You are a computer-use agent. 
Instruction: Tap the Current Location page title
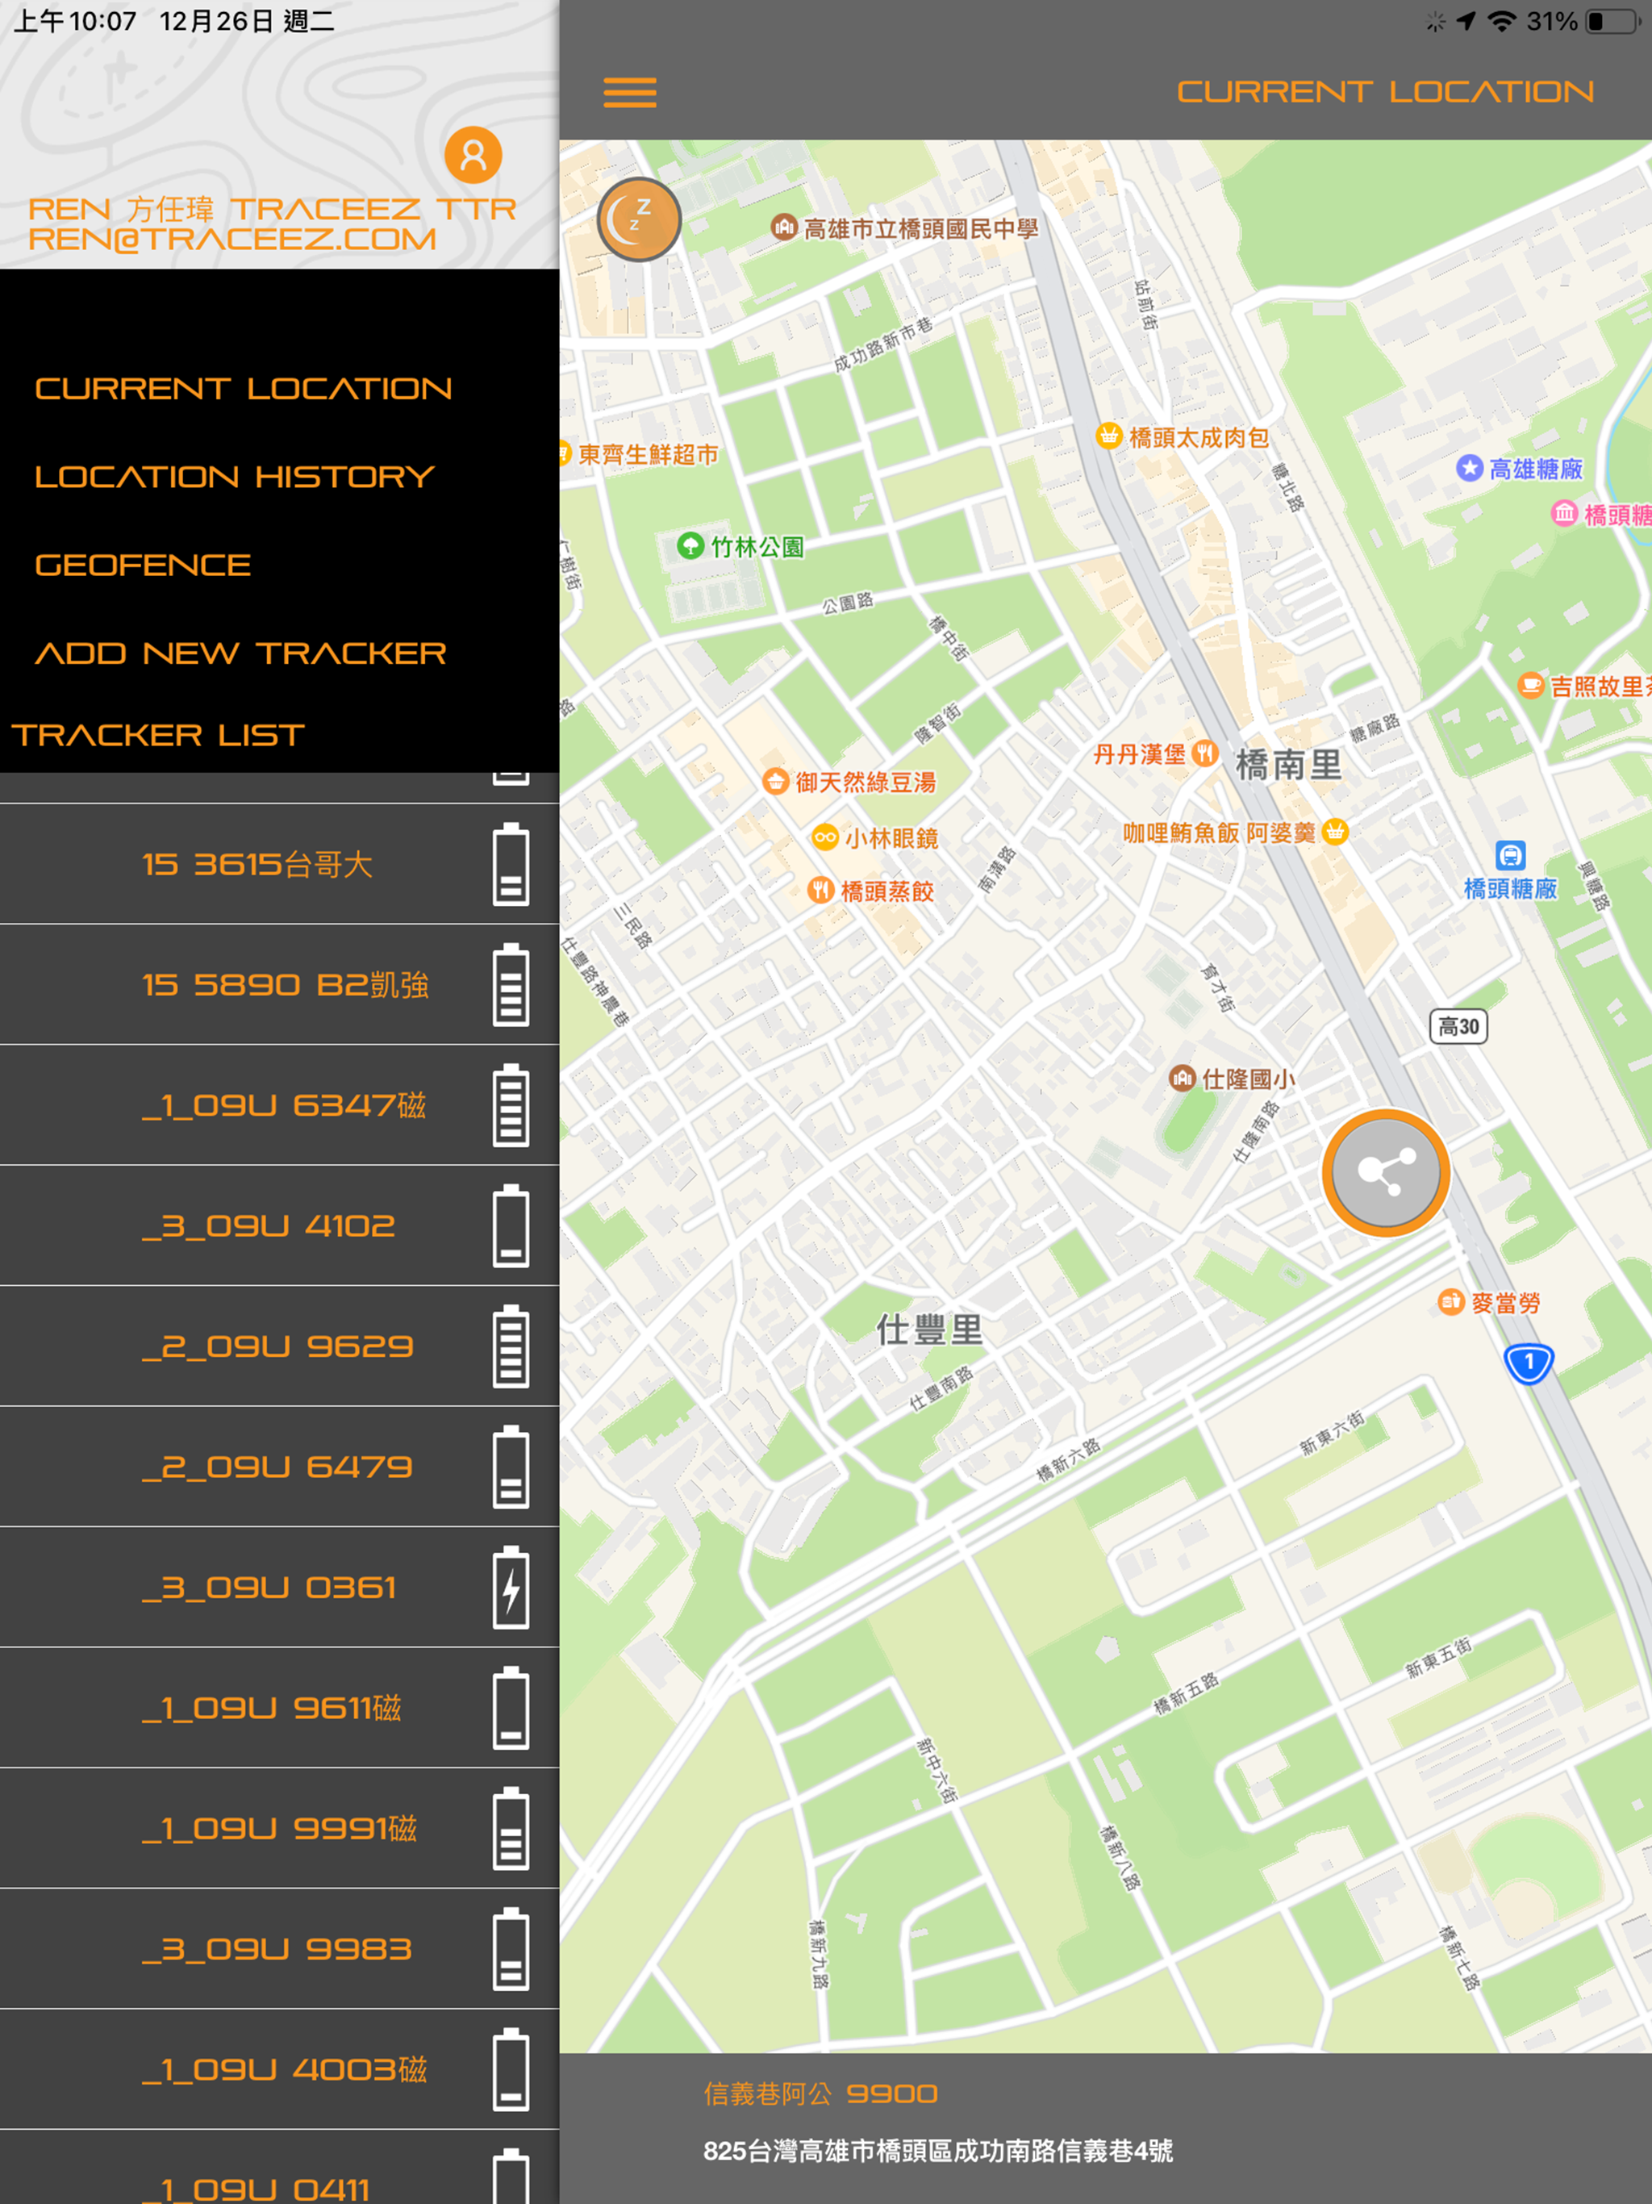pyautogui.click(x=1385, y=92)
